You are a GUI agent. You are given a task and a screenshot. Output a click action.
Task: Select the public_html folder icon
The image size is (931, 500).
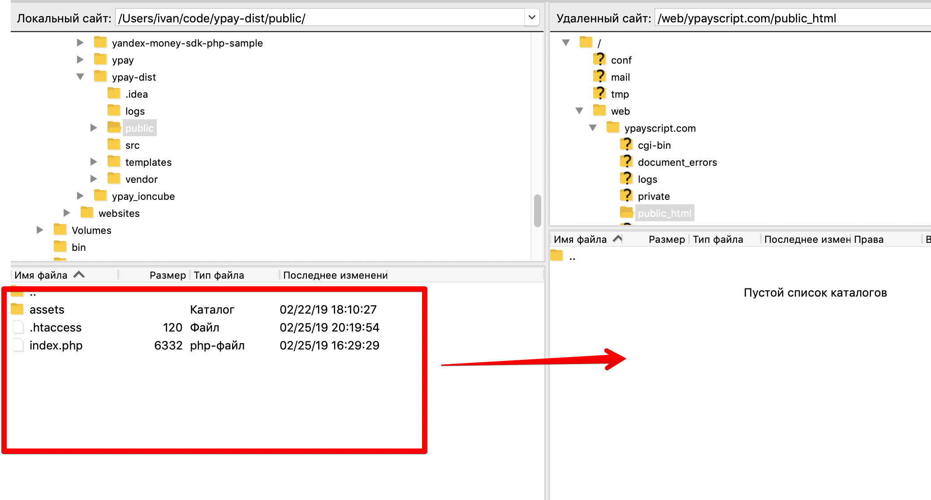coord(626,213)
